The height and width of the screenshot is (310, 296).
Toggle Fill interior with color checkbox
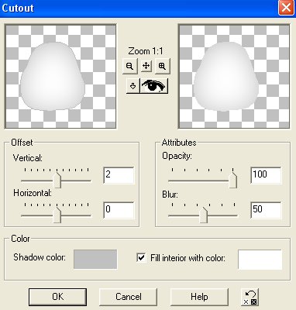141,257
